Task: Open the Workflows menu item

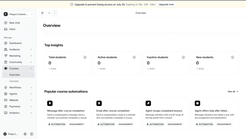Action: (18, 88)
